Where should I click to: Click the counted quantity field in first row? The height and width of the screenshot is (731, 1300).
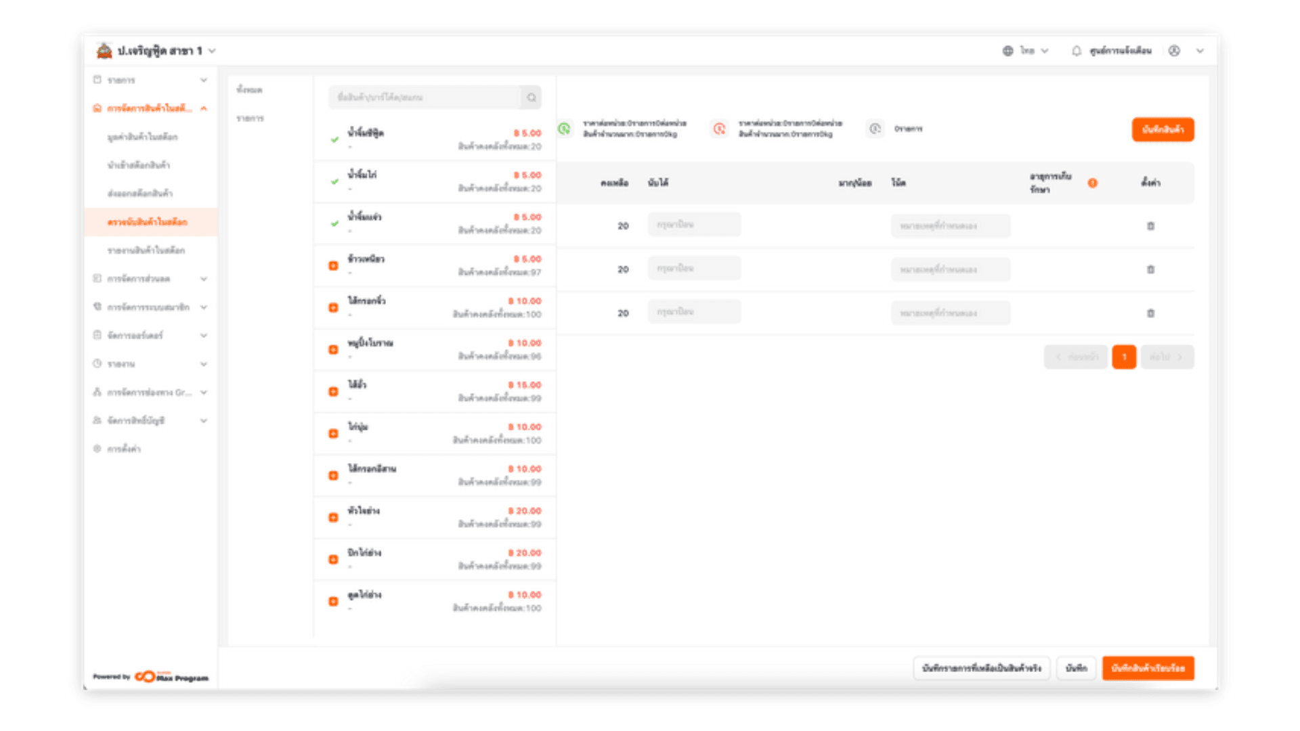pos(693,225)
